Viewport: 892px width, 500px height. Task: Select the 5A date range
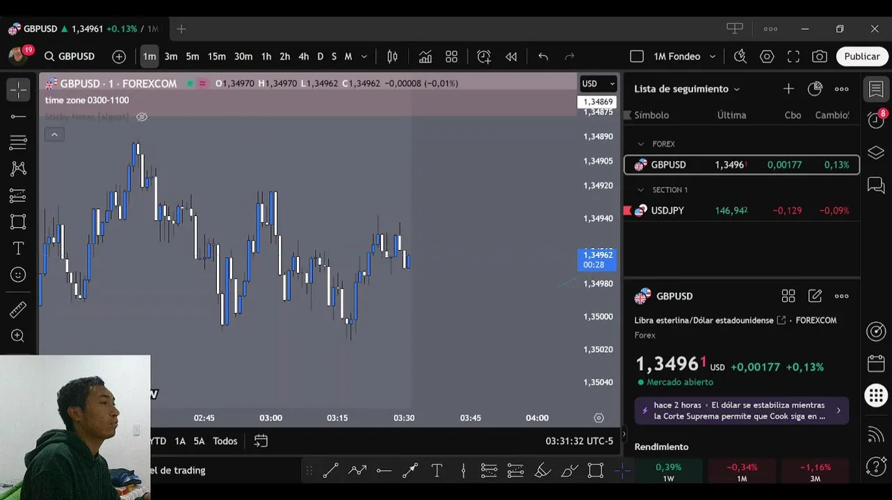[199, 441]
